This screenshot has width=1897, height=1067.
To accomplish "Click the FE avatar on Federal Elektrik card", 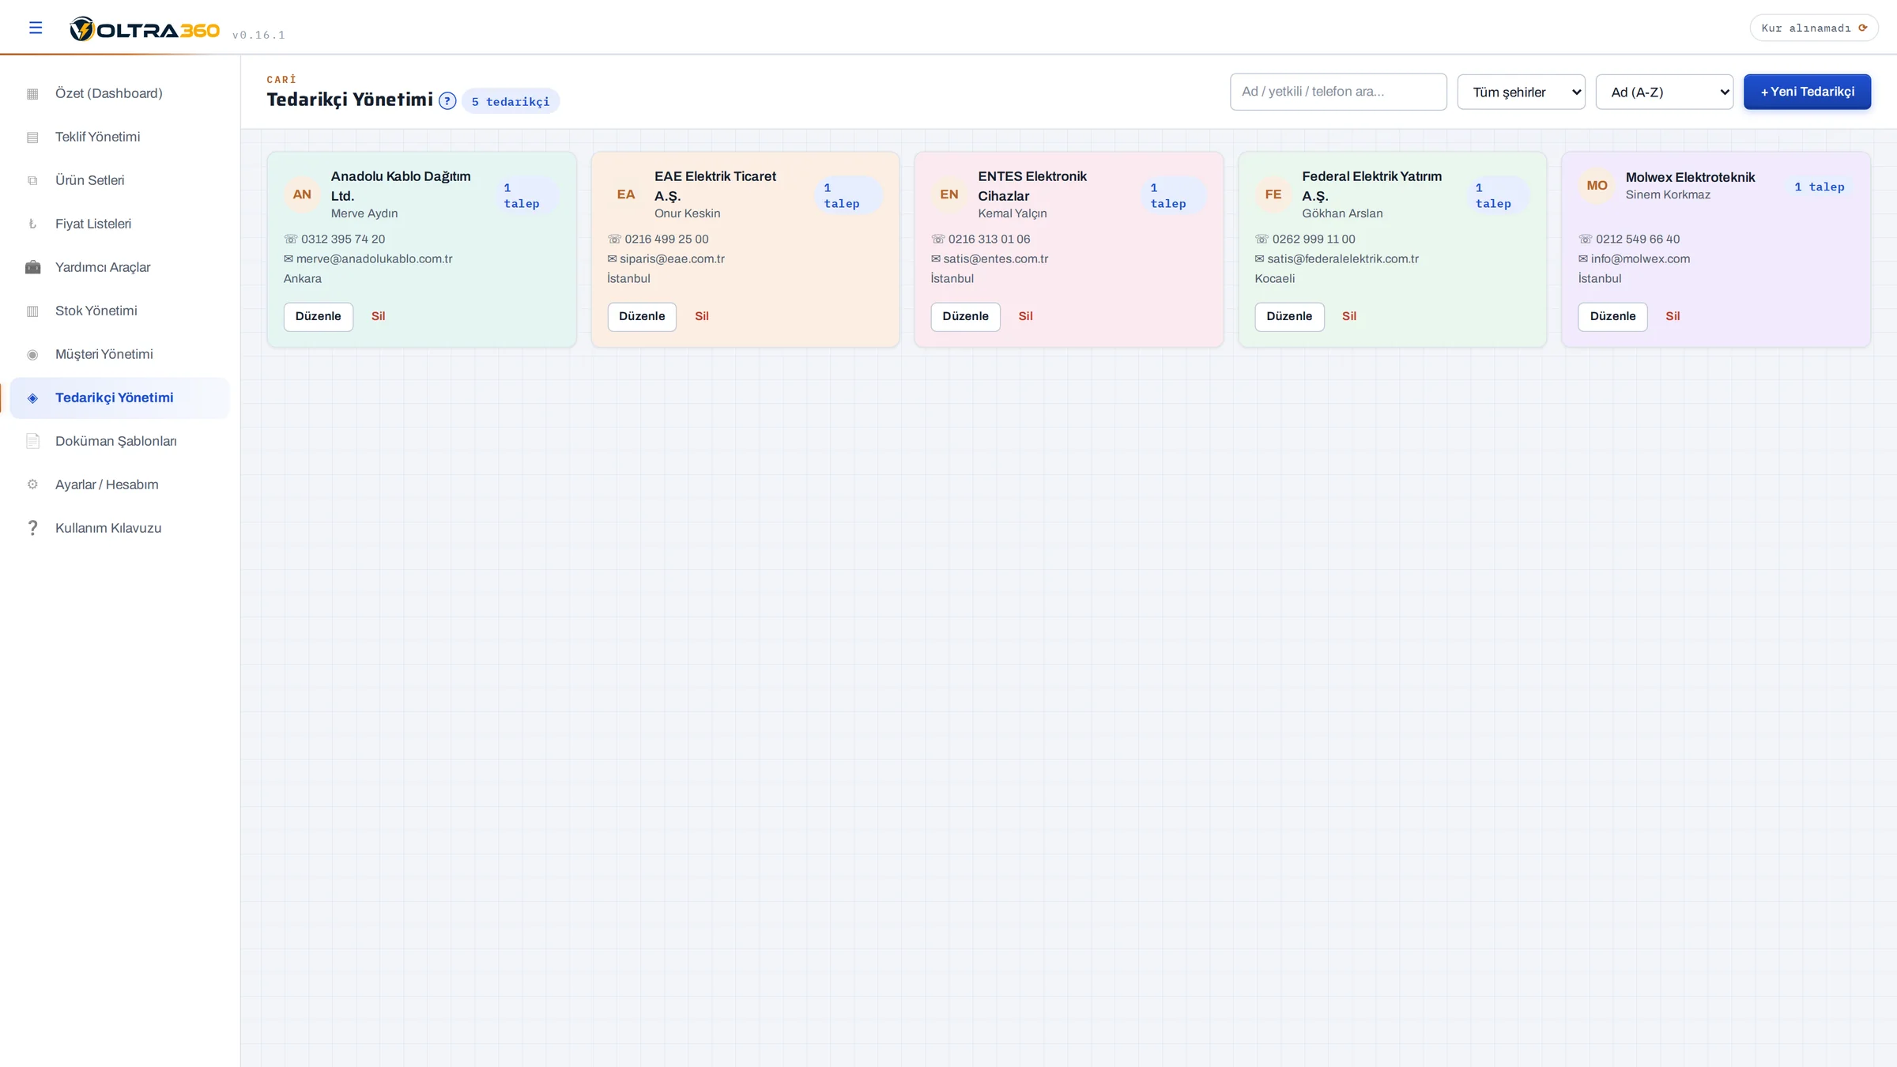I will tap(1273, 194).
